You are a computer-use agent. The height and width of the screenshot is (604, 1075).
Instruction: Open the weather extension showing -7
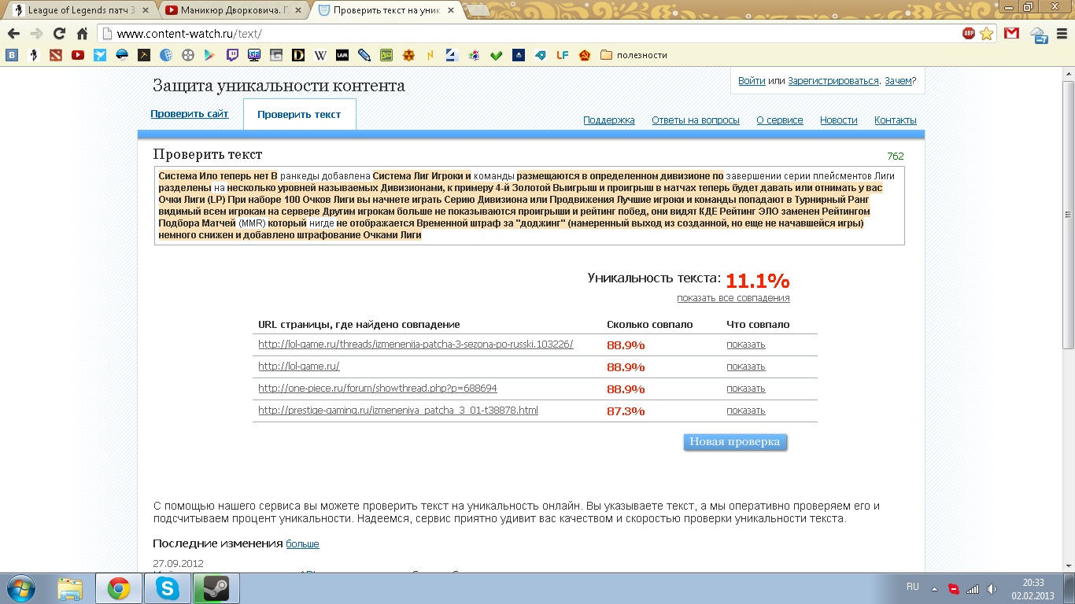tap(1039, 35)
